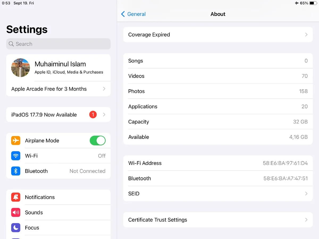Screen dimensions: 319x239
Task: Tap the Wi-Fi Address label
Action: (x=145, y=163)
